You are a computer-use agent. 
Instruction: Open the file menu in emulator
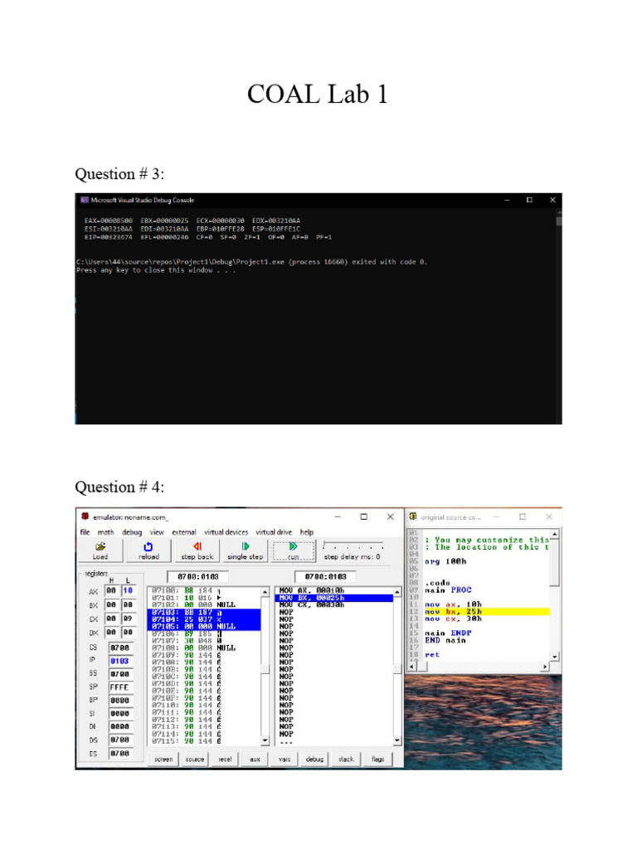[85, 532]
